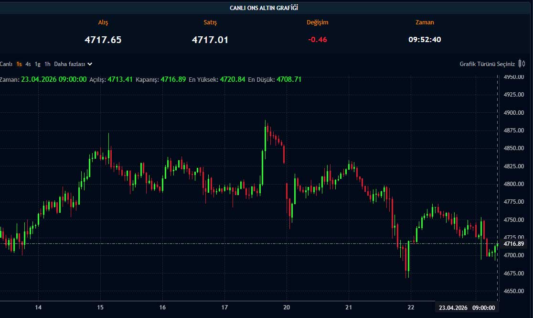Click the 4900.00 level on price axis
Screen dimensions: 533x318
(514, 112)
